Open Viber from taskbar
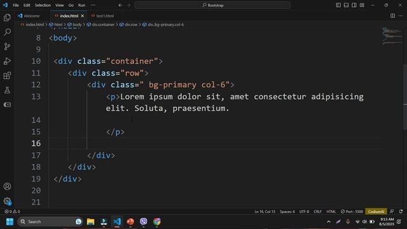This screenshot has width=407, height=229. click(144, 222)
